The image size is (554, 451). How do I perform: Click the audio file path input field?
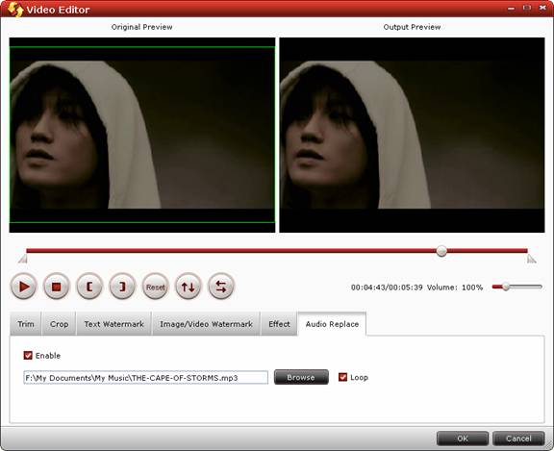(145, 378)
